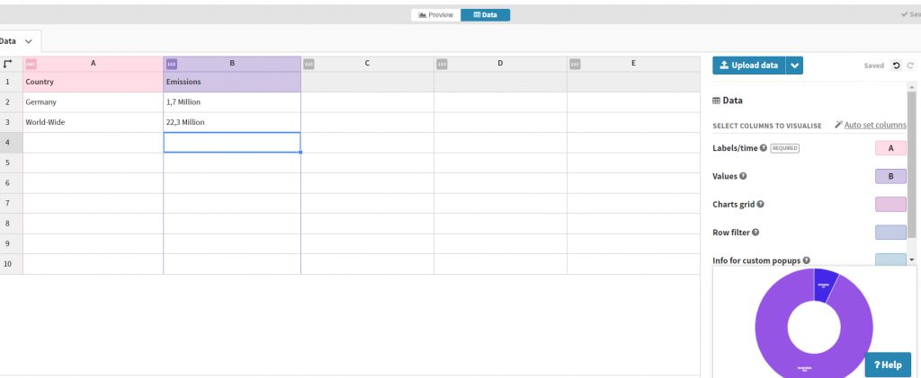Select the Data view tab
Screen dimensions: 921x378
(x=485, y=15)
